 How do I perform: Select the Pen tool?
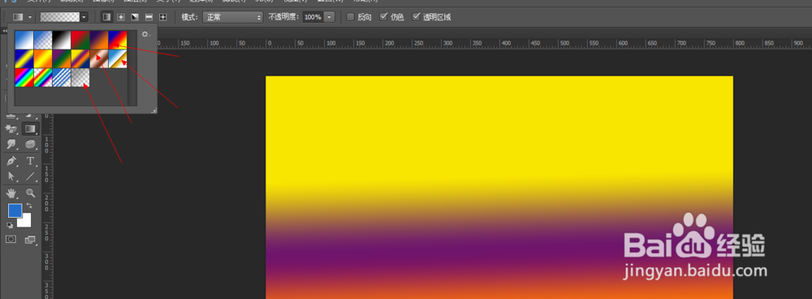pos(11,161)
